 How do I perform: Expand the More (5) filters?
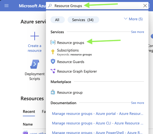click(133, 19)
